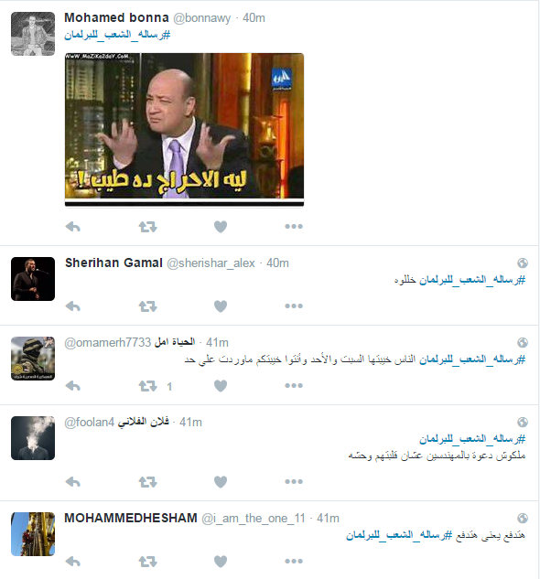
Task: Open Sherihan Gamal's profile picture
Action: 33,279
